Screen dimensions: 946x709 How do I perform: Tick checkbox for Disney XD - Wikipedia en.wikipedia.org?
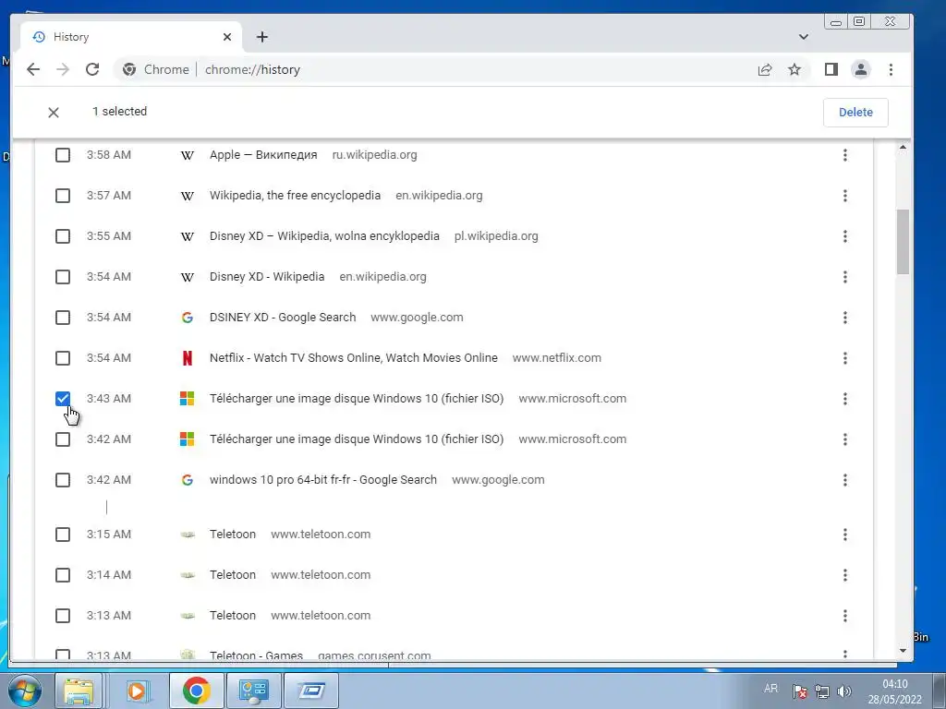click(x=63, y=277)
